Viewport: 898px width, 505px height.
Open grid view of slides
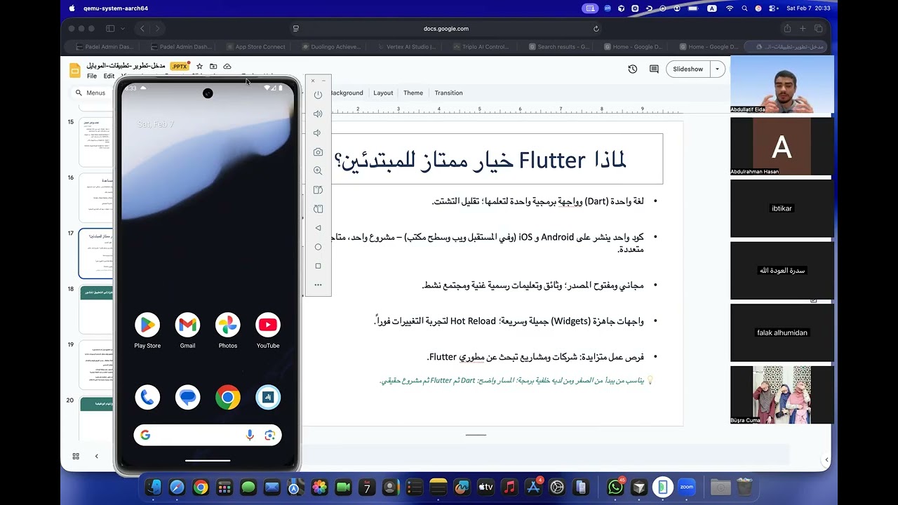tap(76, 456)
